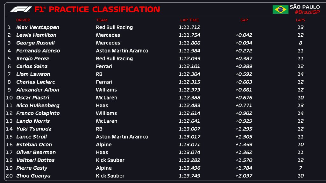Click the GAP column header
Image resolution: width=326 pixels, height=183 pixels.
point(244,20)
